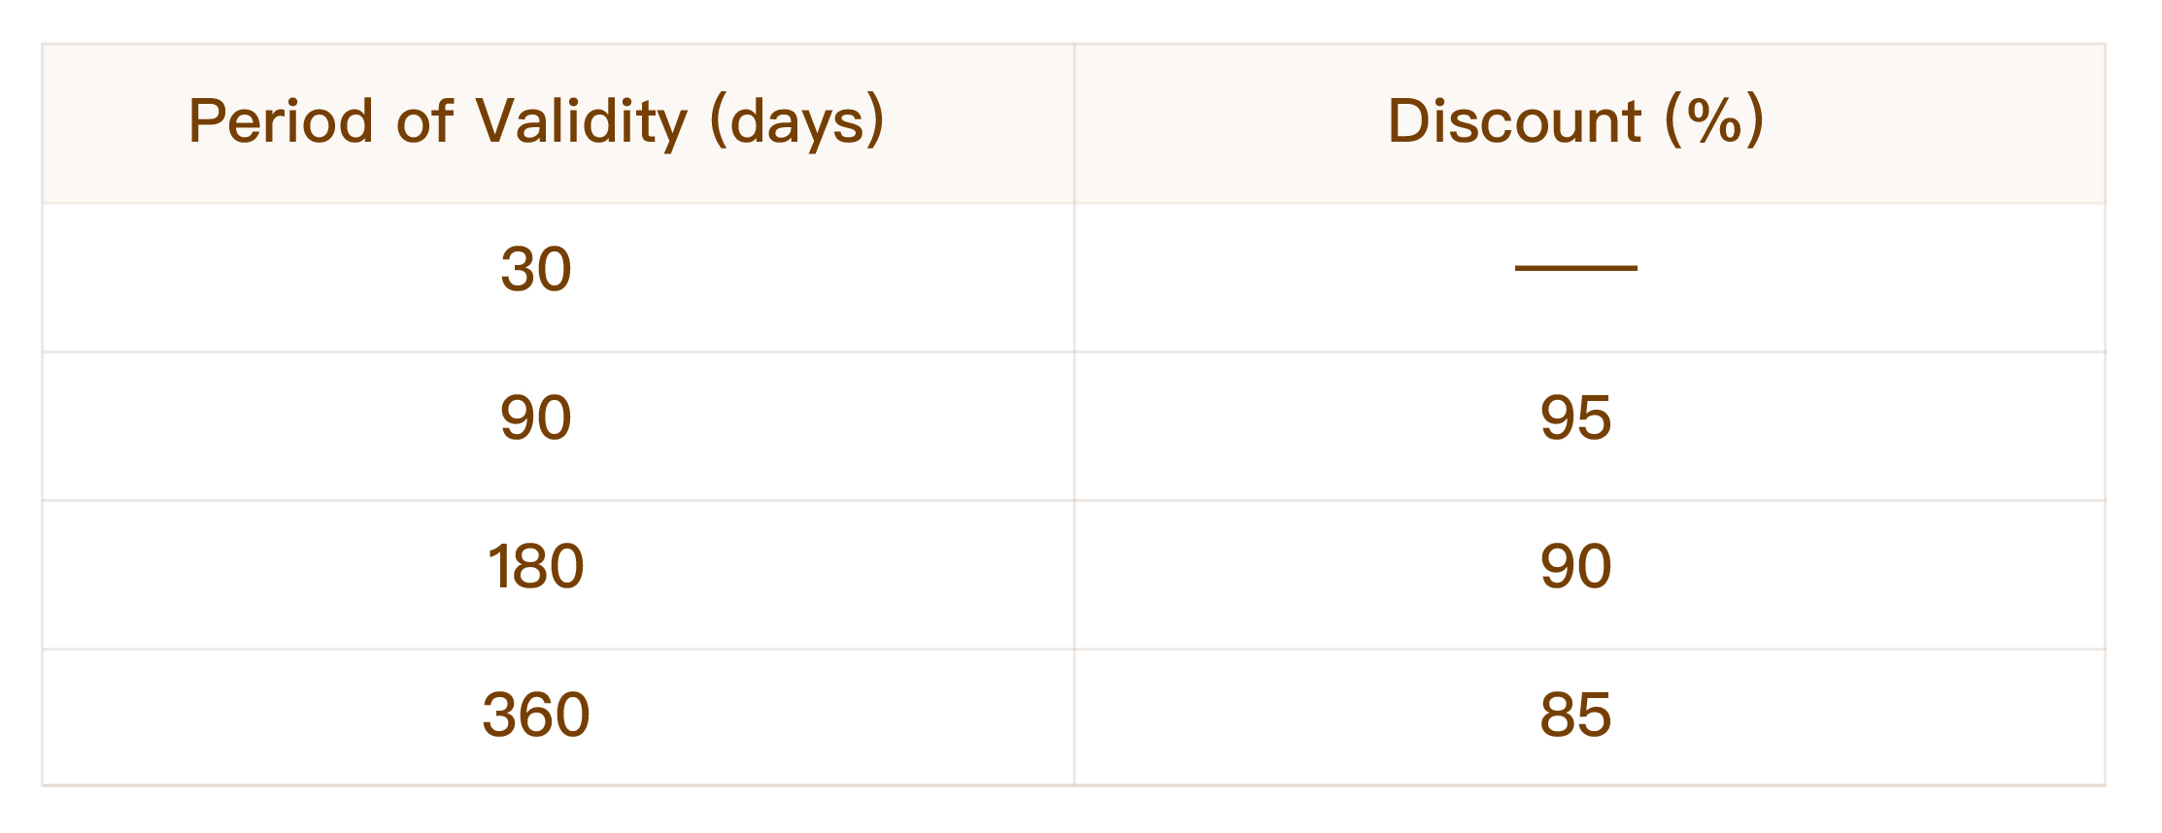This screenshot has height=833, width=2162.
Task: Click the 'Discount (%)' column header
Action: (1575, 121)
